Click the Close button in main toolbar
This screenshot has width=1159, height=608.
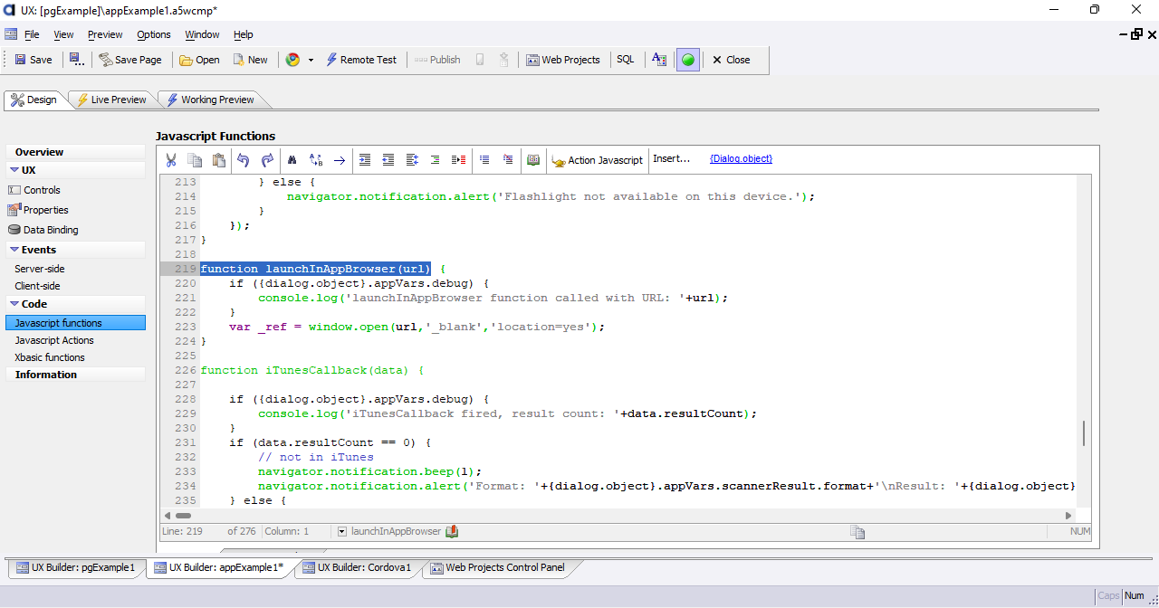[x=731, y=60]
